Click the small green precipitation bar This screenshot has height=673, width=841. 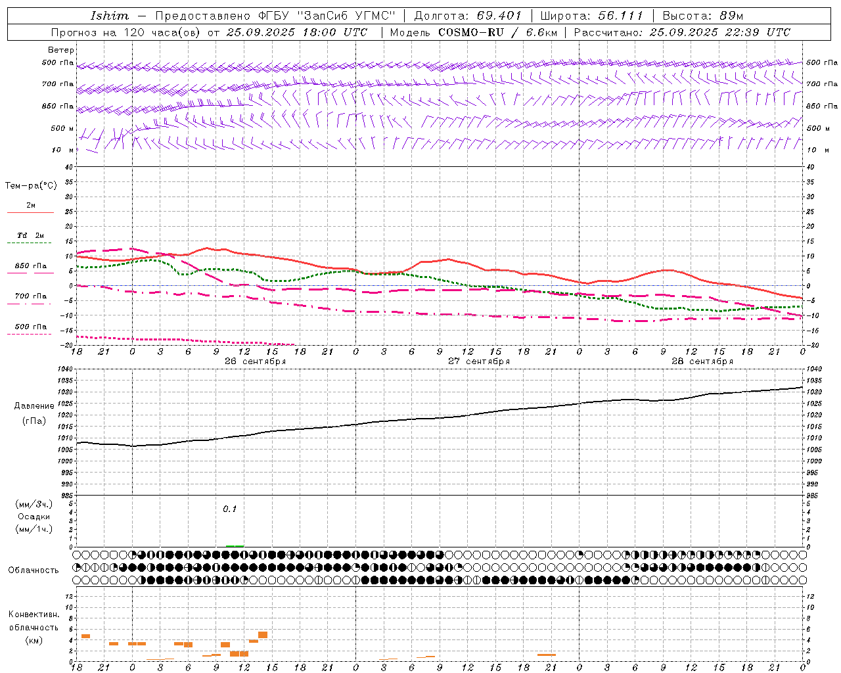pyautogui.click(x=235, y=545)
